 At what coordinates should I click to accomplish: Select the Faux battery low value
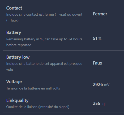tap(97, 63)
